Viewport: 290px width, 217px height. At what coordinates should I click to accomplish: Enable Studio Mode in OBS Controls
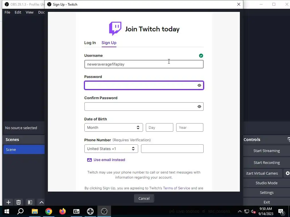pyautogui.click(x=266, y=183)
